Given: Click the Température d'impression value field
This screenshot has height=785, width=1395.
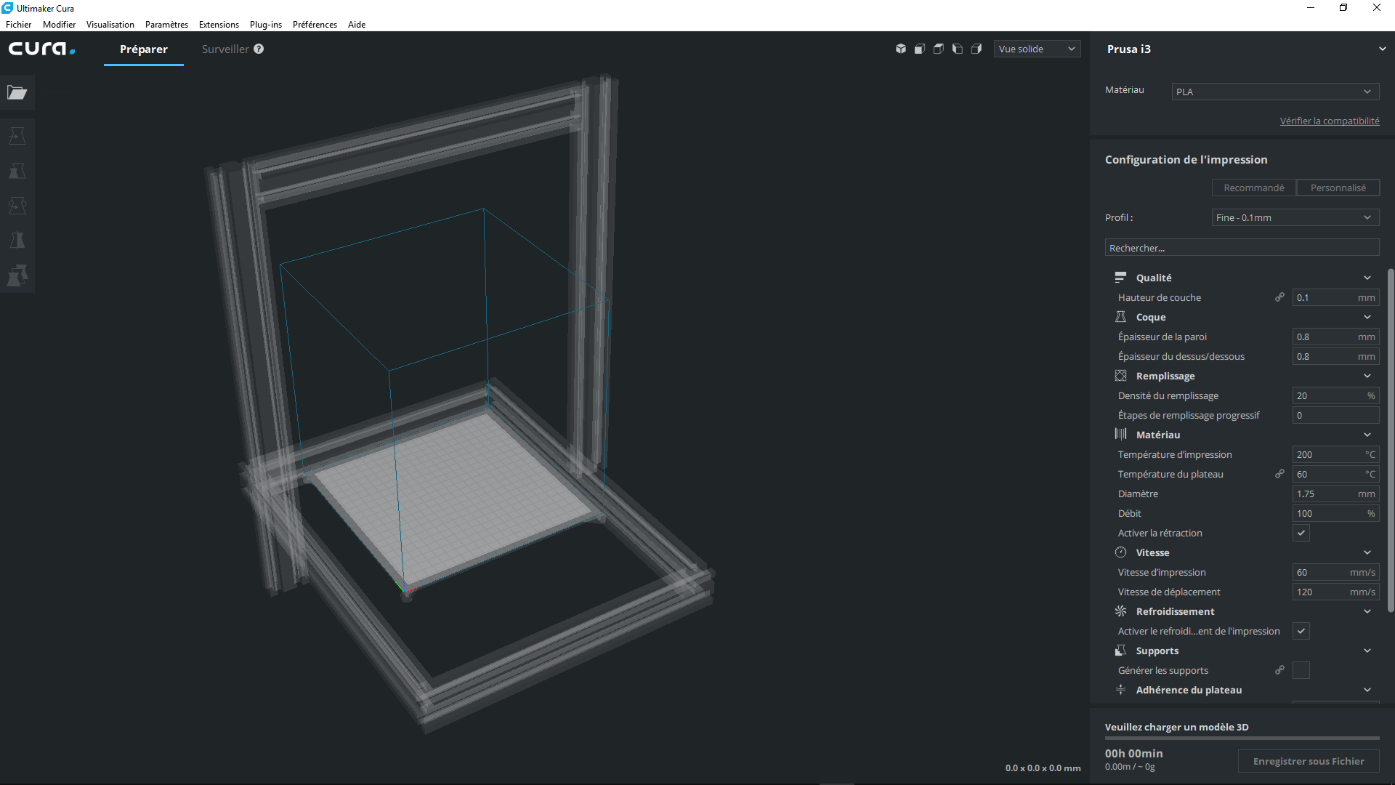Looking at the screenshot, I should (x=1335, y=454).
